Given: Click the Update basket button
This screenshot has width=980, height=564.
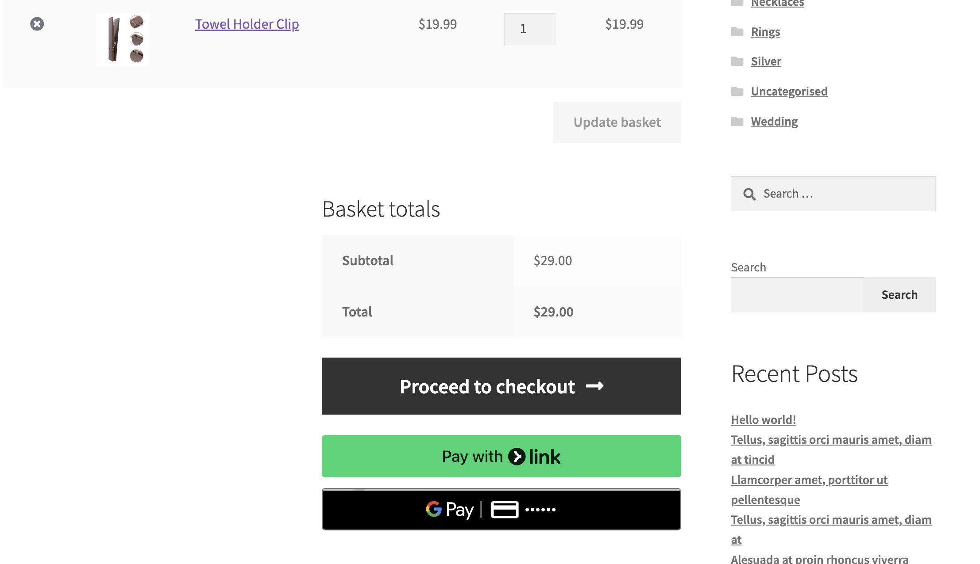Looking at the screenshot, I should [x=617, y=122].
